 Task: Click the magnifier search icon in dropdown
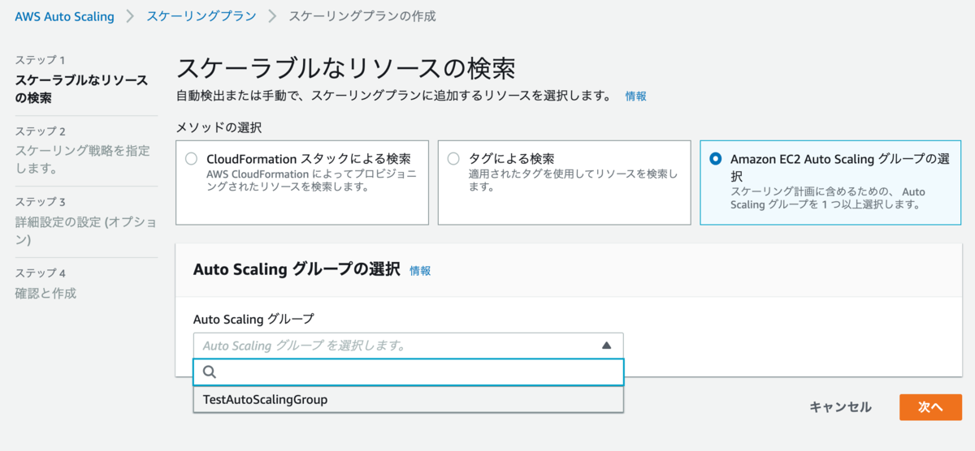(x=210, y=372)
